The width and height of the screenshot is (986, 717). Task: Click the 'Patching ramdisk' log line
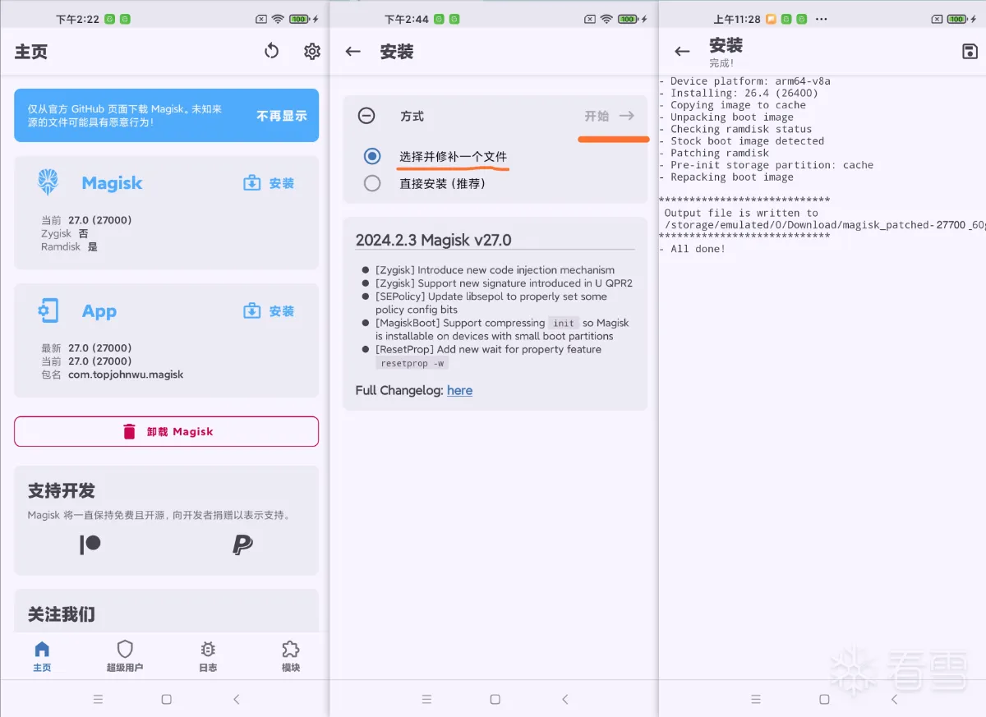[x=715, y=153]
